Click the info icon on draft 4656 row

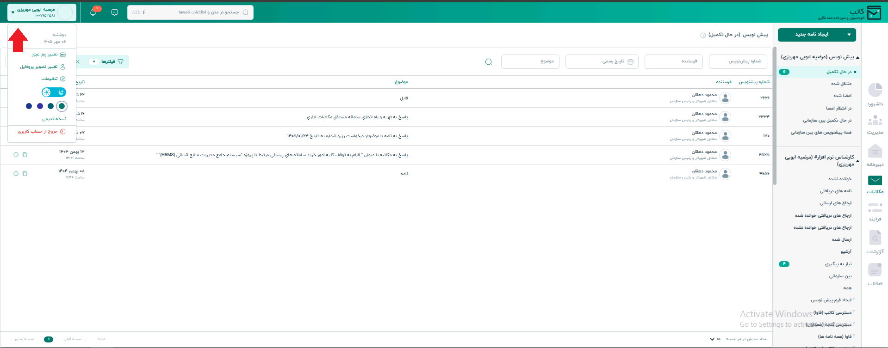tap(16, 174)
